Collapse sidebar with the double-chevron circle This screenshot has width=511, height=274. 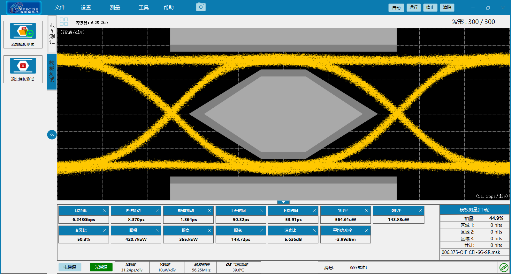[x=52, y=134]
